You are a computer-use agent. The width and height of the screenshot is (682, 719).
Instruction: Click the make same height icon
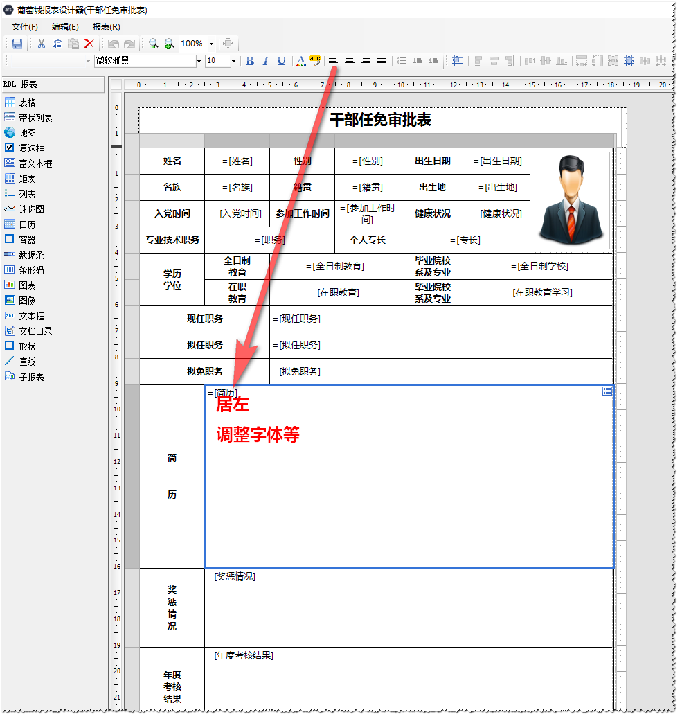click(598, 61)
